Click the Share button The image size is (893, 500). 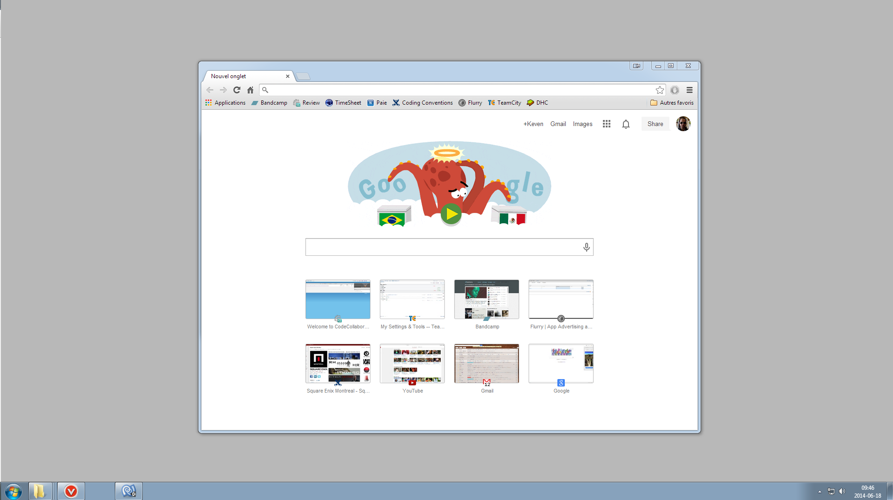click(655, 124)
